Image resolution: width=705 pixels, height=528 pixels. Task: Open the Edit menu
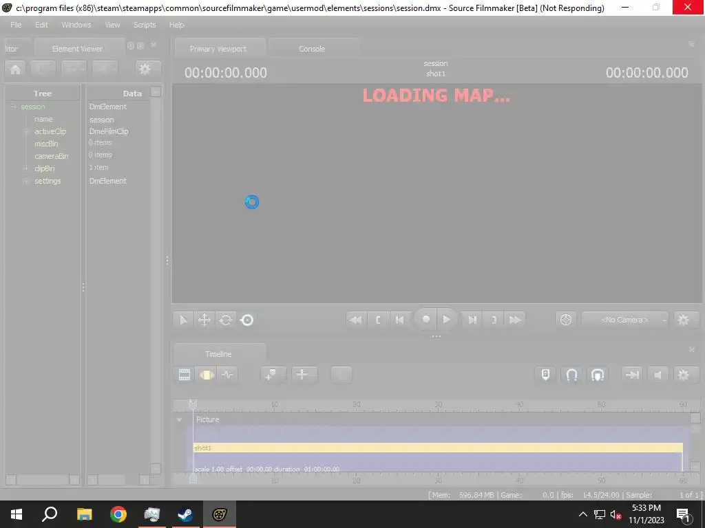click(x=41, y=25)
